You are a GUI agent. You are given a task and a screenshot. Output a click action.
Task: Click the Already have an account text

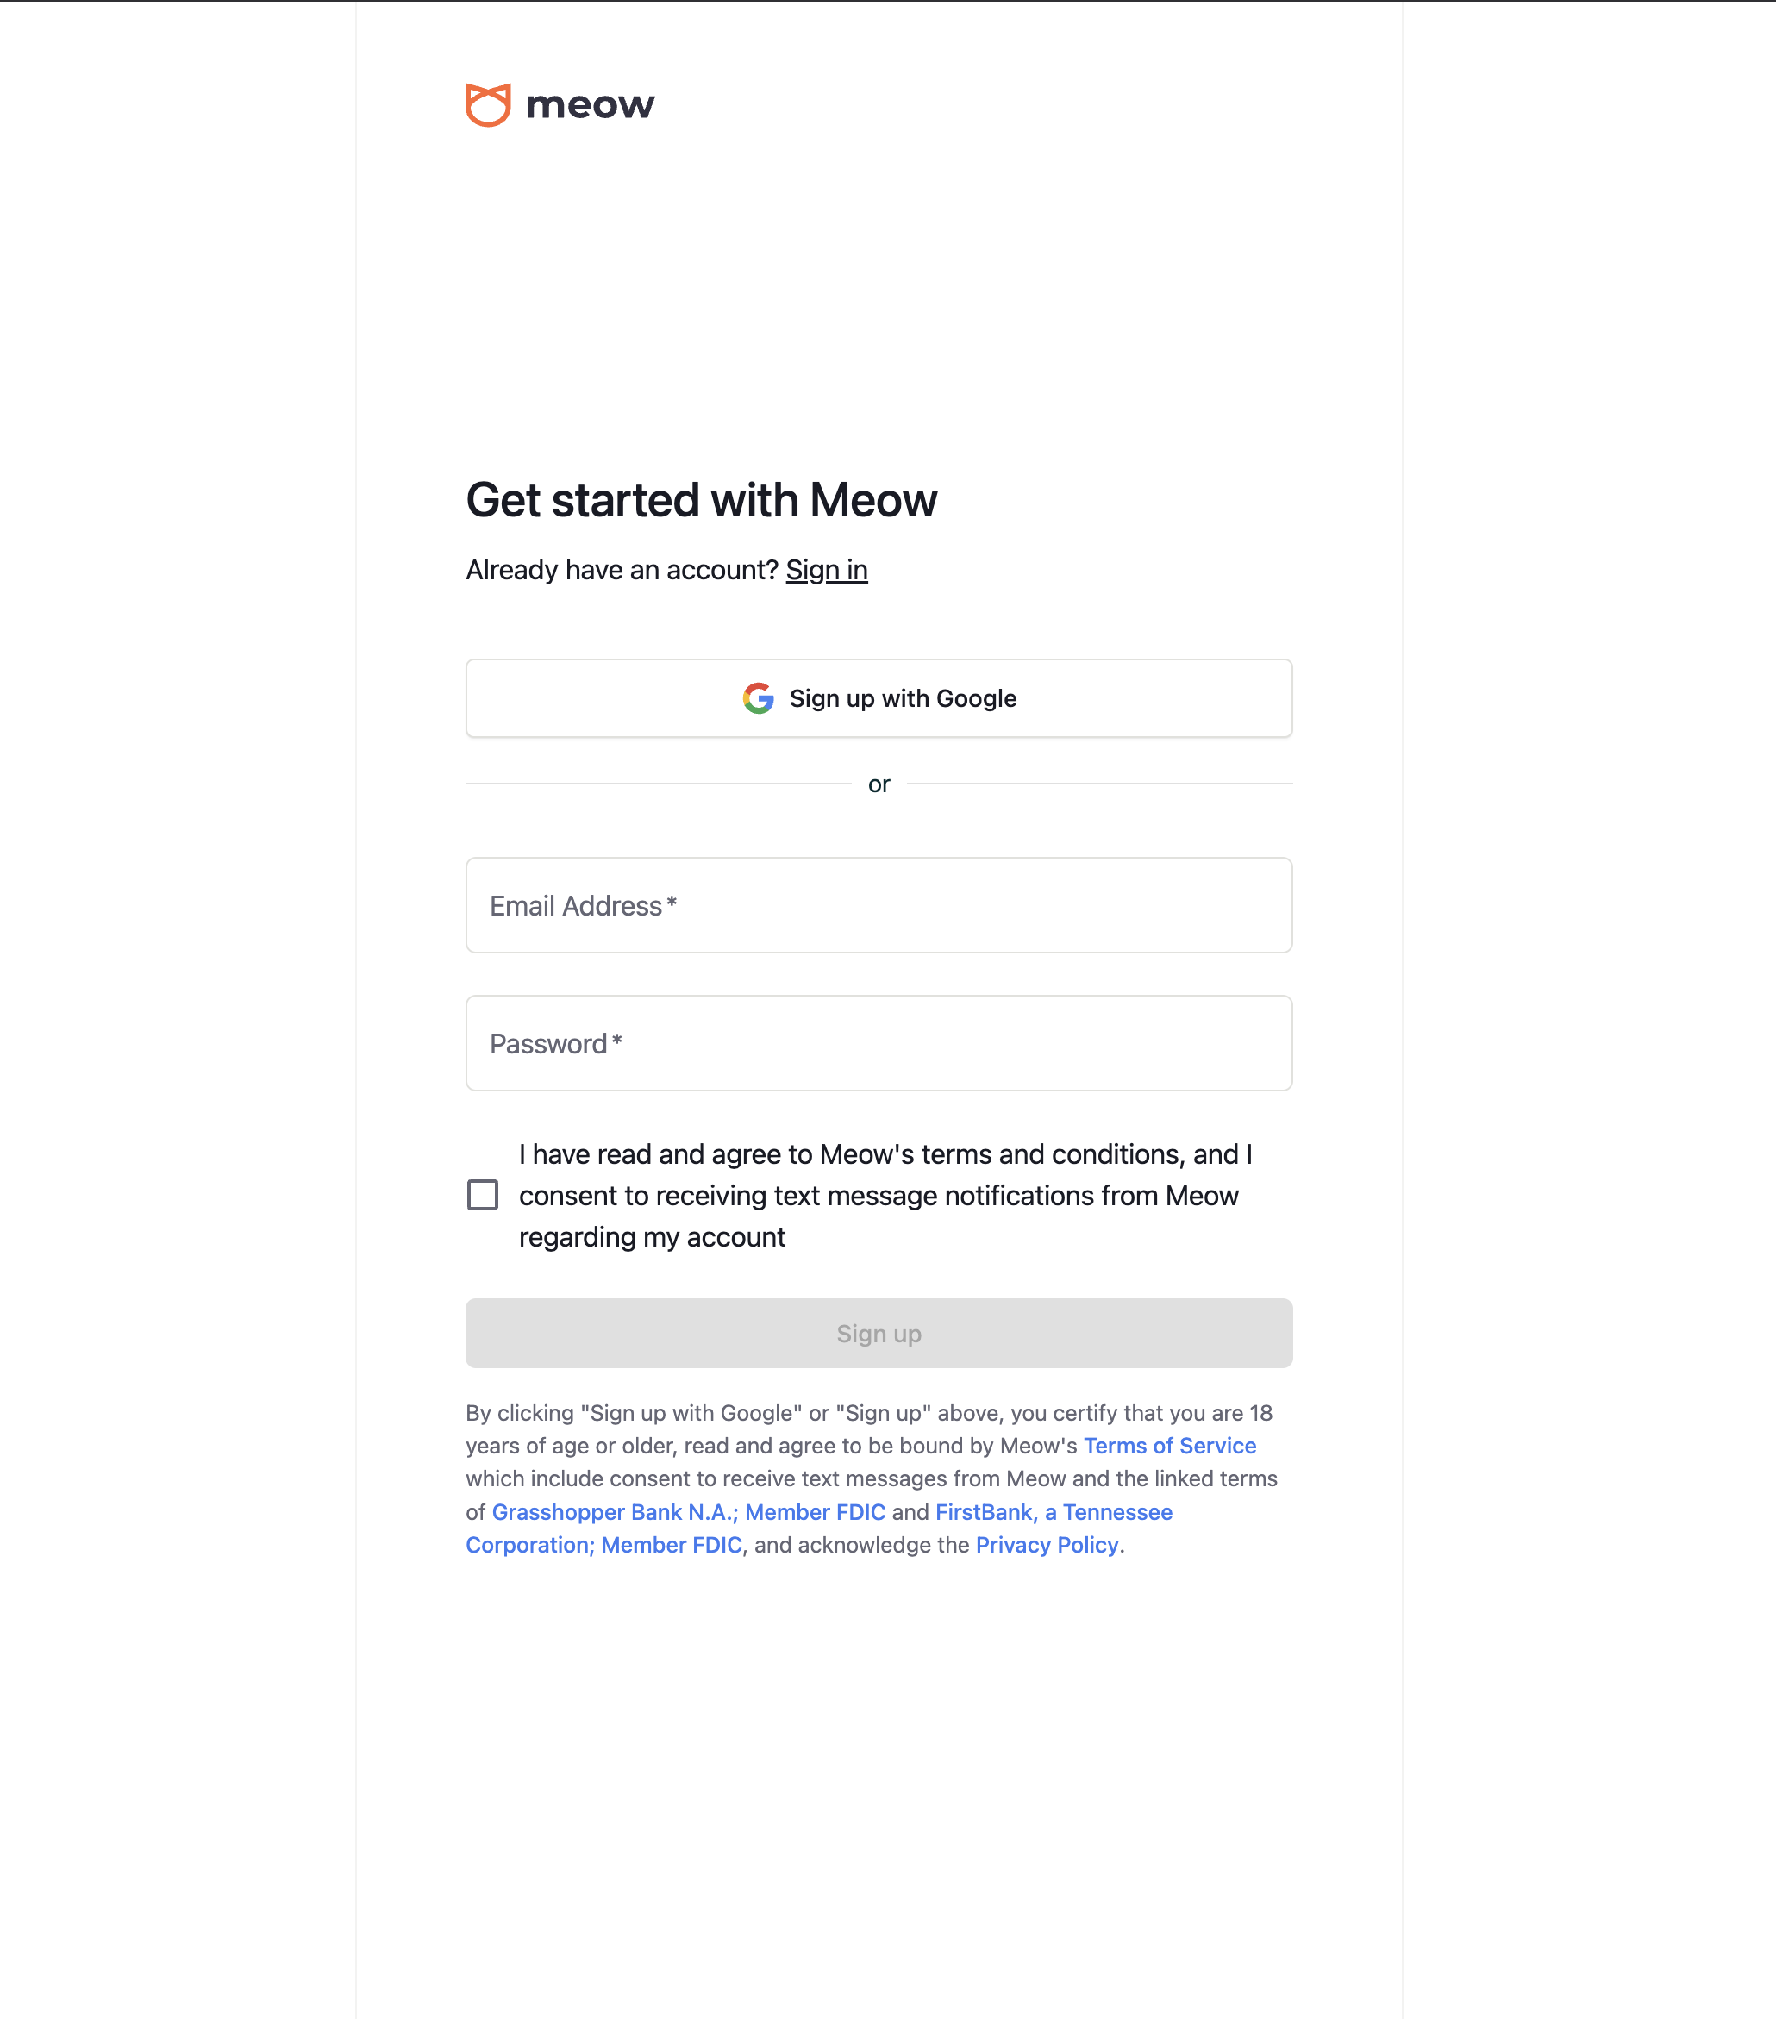point(622,570)
